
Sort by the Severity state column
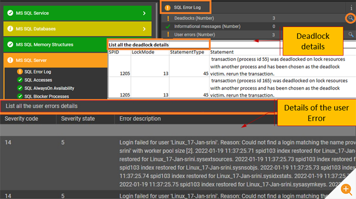tap(78, 119)
